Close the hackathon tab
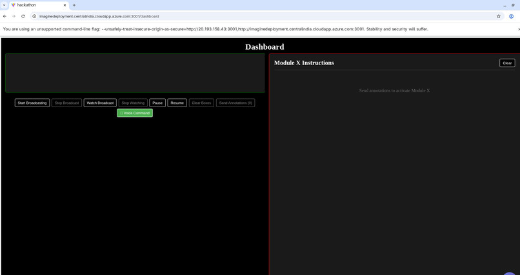This screenshot has height=275, width=520. point(65,5)
